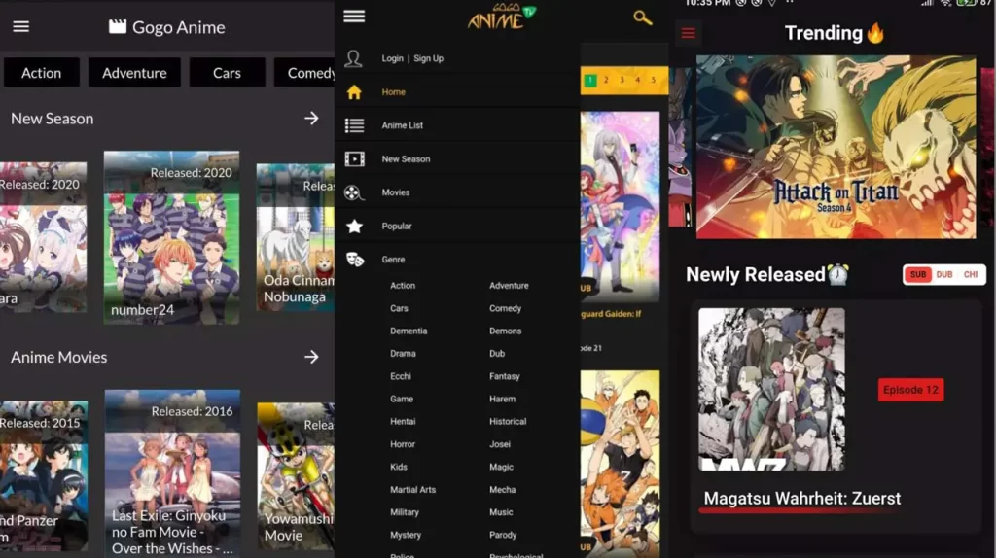
Task: Choose Mecha genre
Action: (502, 489)
